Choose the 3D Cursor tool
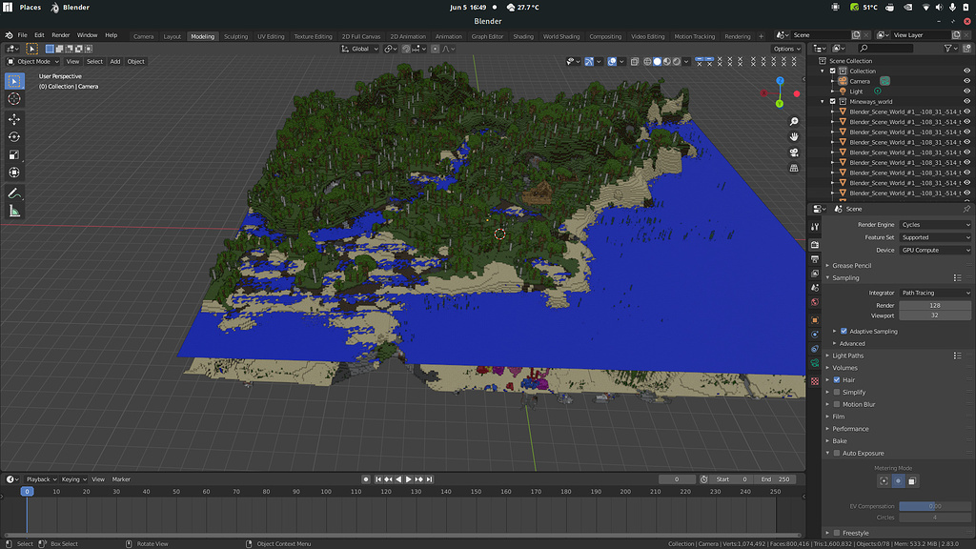976x549 pixels. click(x=14, y=99)
